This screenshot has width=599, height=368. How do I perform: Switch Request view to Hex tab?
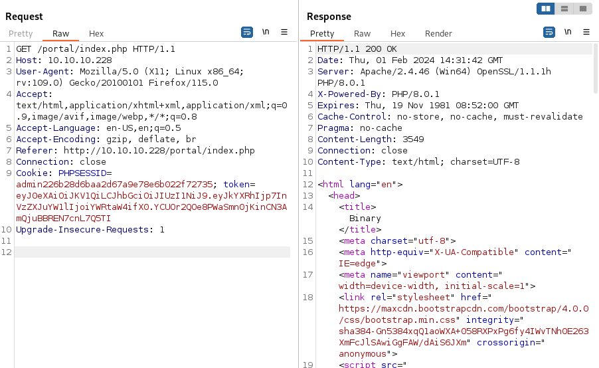96,34
